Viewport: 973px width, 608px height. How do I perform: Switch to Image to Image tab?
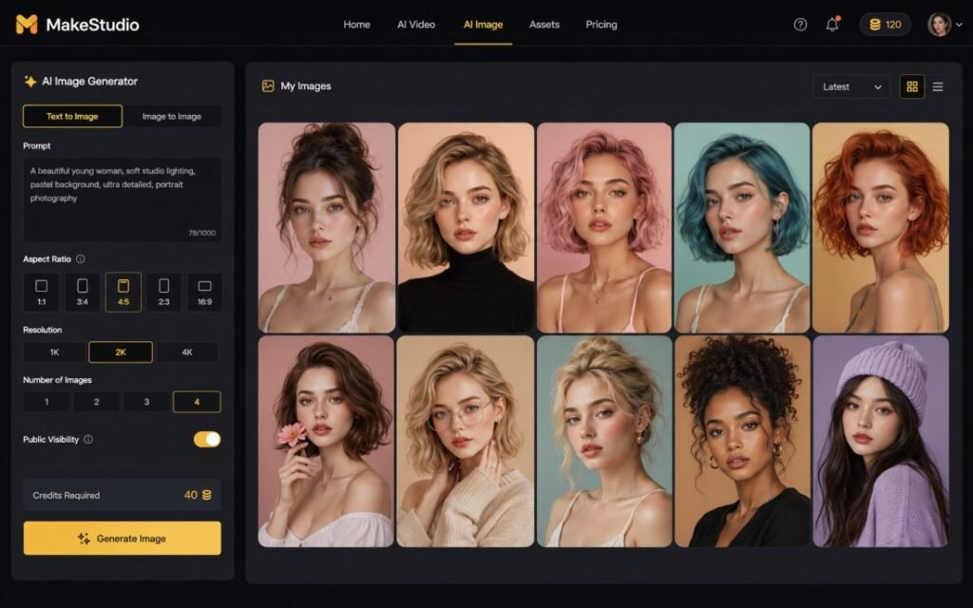click(172, 117)
